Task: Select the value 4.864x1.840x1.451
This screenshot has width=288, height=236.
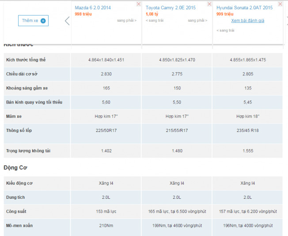Action: 106,60
